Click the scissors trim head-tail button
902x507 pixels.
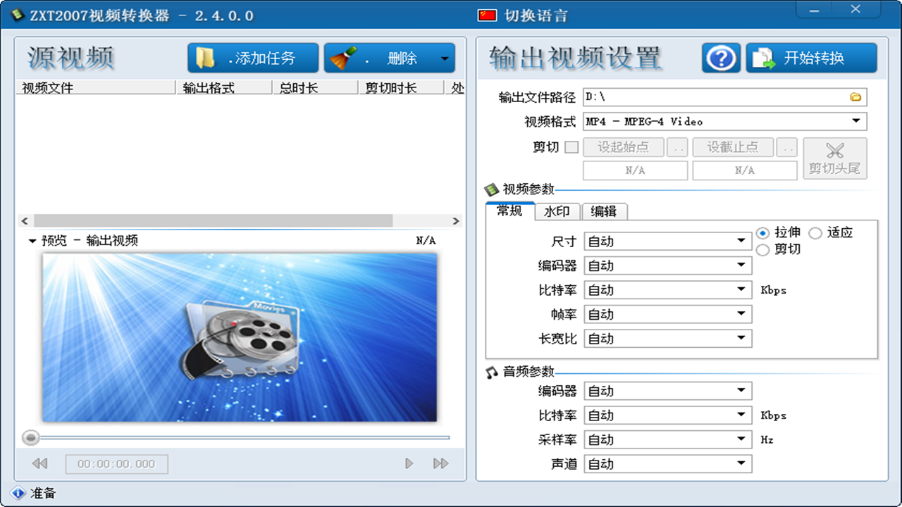pyautogui.click(x=835, y=158)
